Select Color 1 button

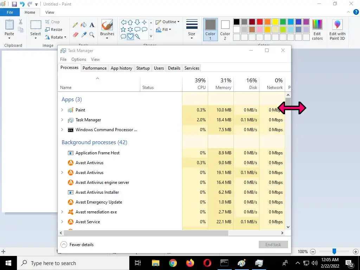(x=210, y=30)
